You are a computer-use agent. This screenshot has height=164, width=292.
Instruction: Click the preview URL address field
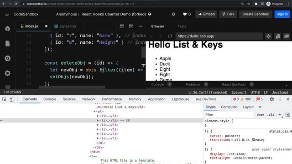(219, 36)
